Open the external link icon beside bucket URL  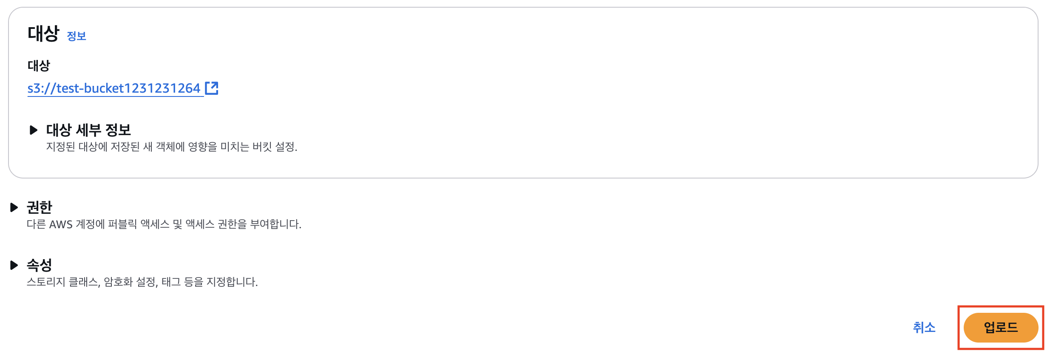[211, 88]
